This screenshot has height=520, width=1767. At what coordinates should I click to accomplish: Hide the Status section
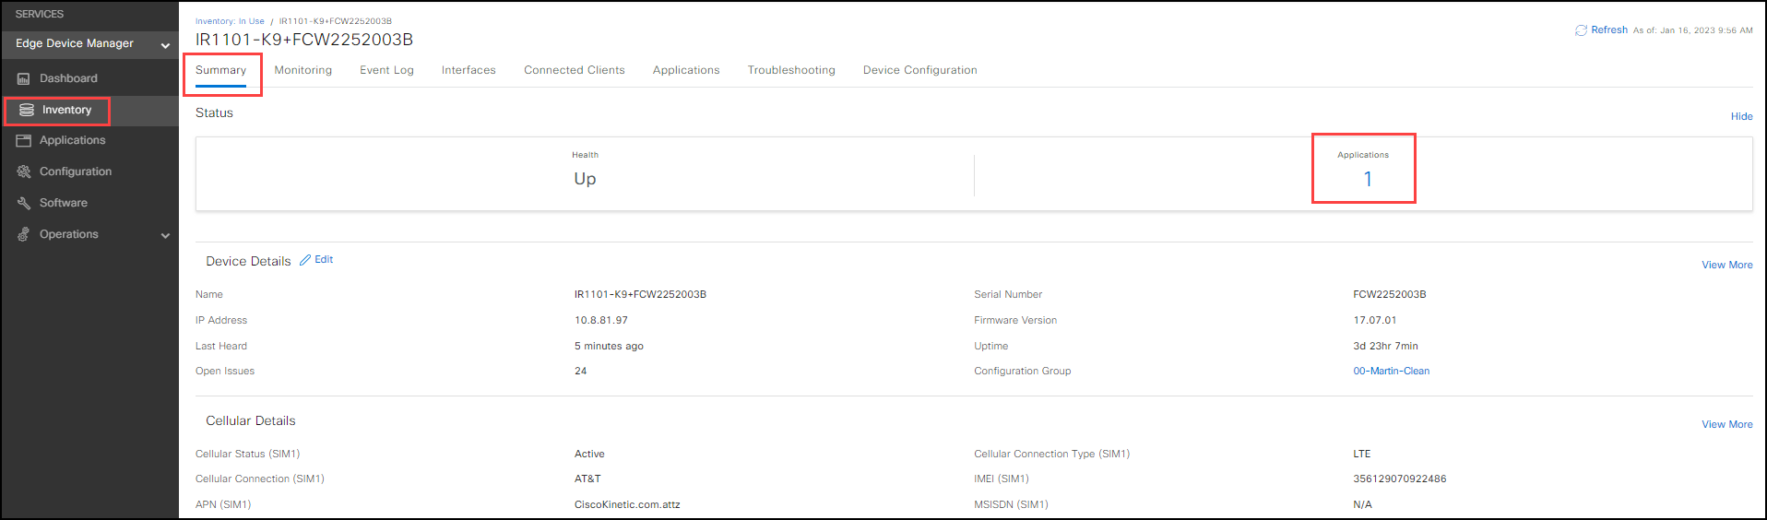[x=1741, y=116]
